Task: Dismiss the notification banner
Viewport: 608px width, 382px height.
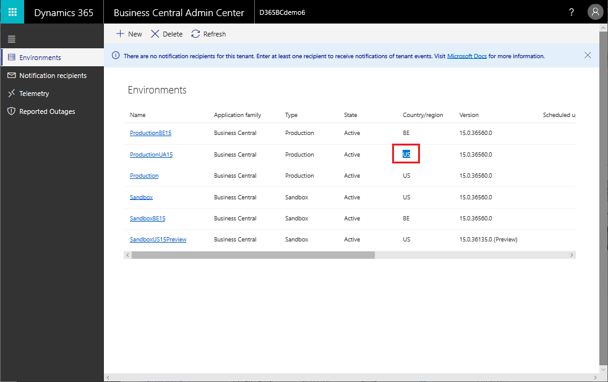Action: (588, 56)
